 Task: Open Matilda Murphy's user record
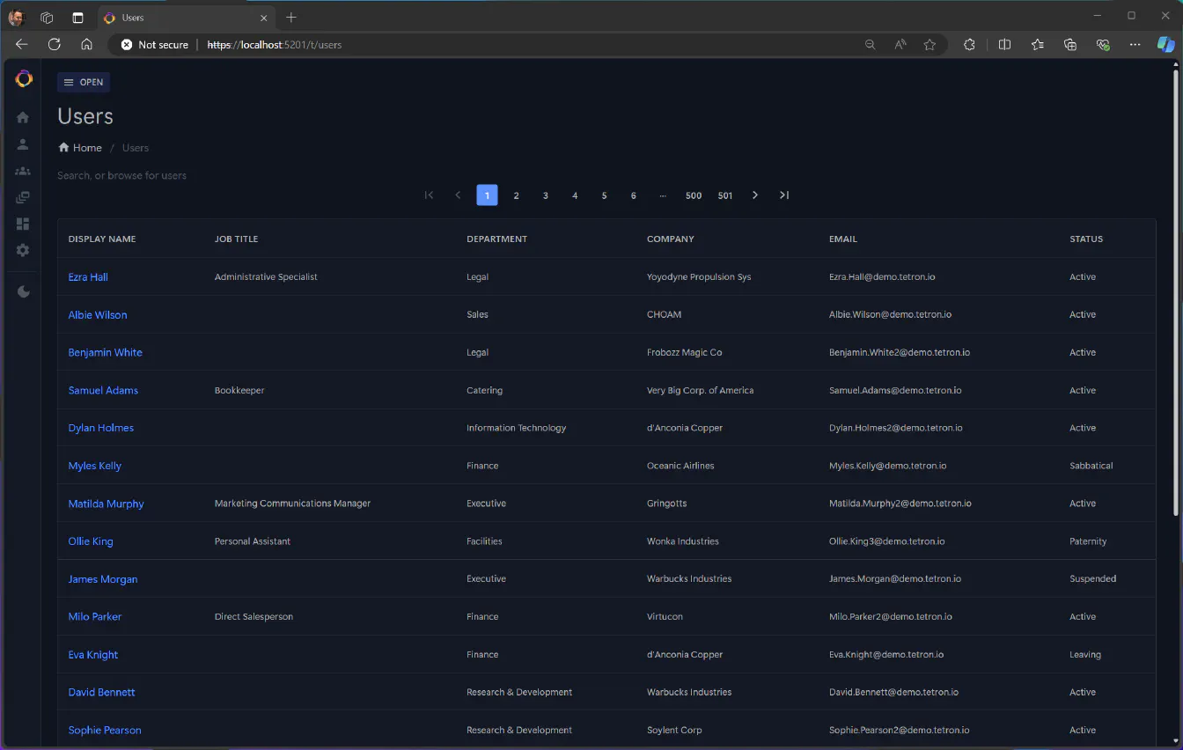pyautogui.click(x=106, y=504)
